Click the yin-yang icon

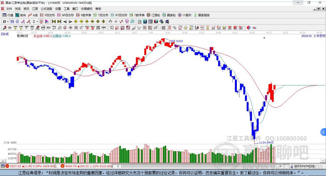249,28
